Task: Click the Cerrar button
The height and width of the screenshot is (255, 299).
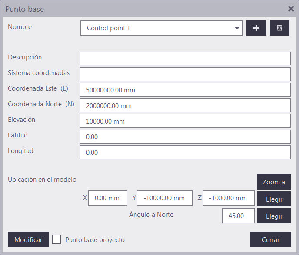Action: tap(270, 239)
